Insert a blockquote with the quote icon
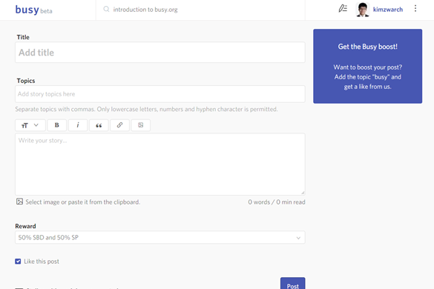 [x=99, y=125]
